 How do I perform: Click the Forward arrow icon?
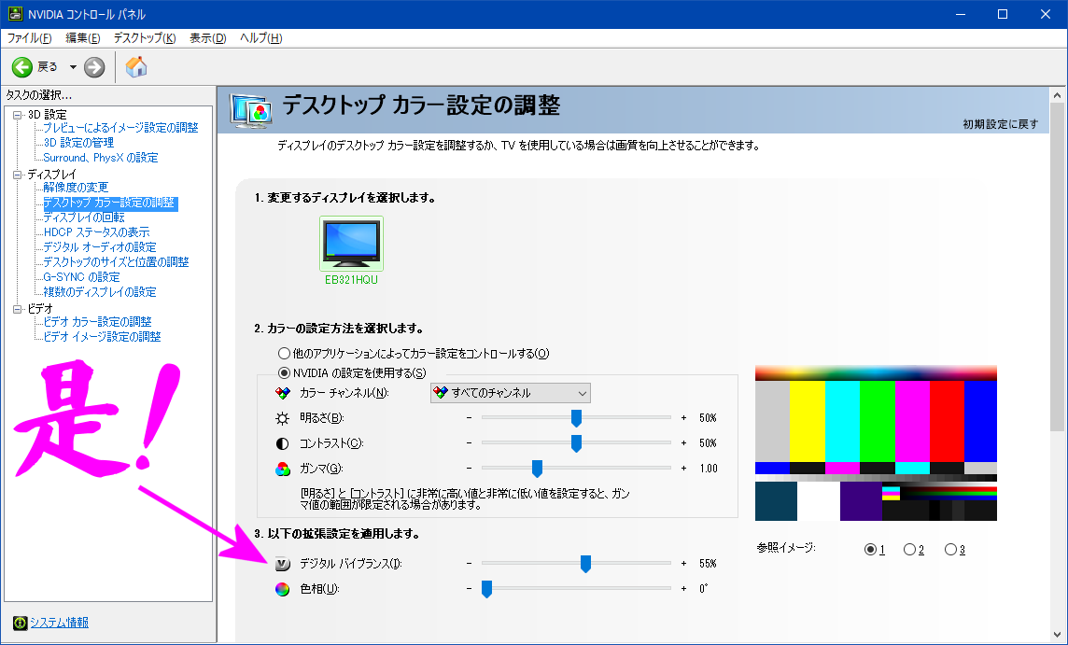point(94,67)
